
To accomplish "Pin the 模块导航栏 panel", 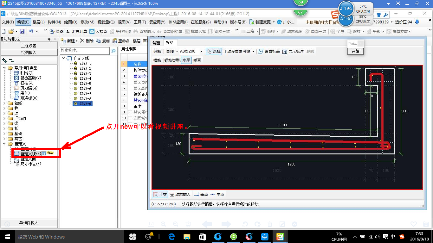I will 49,39.
